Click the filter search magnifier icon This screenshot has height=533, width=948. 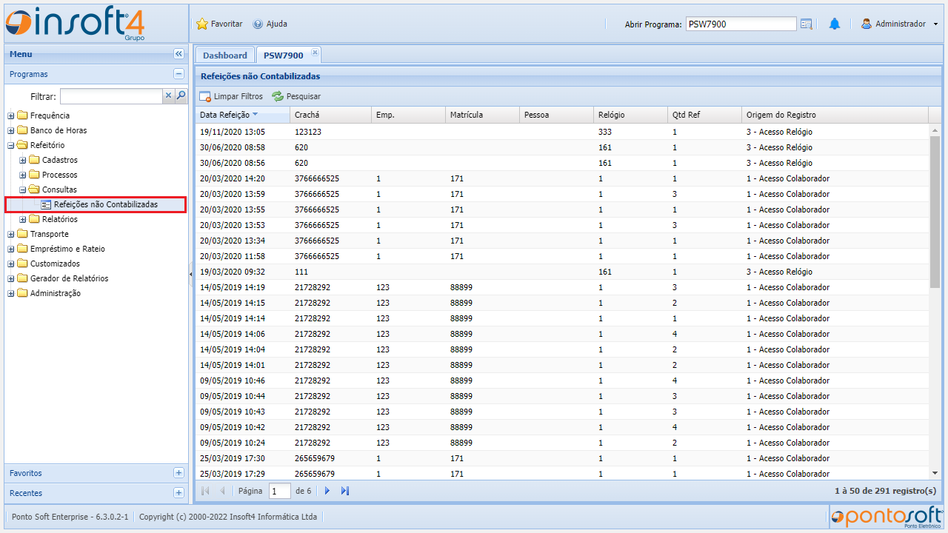click(x=181, y=95)
